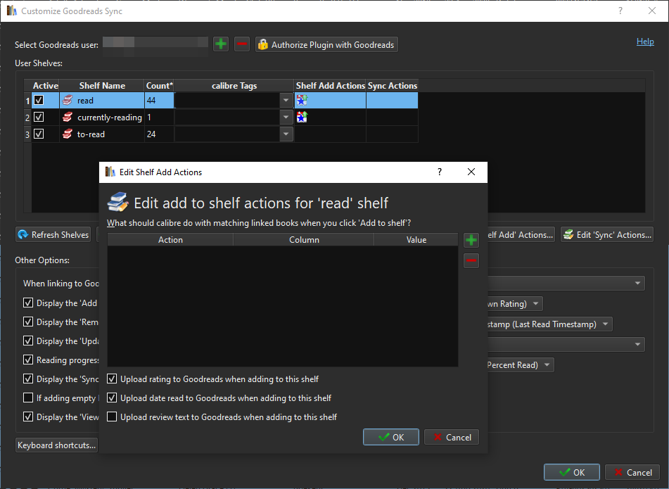Click the count cell '24' for to-read
Image resolution: width=669 pixels, height=489 pixels.
(x=159, y=134)
